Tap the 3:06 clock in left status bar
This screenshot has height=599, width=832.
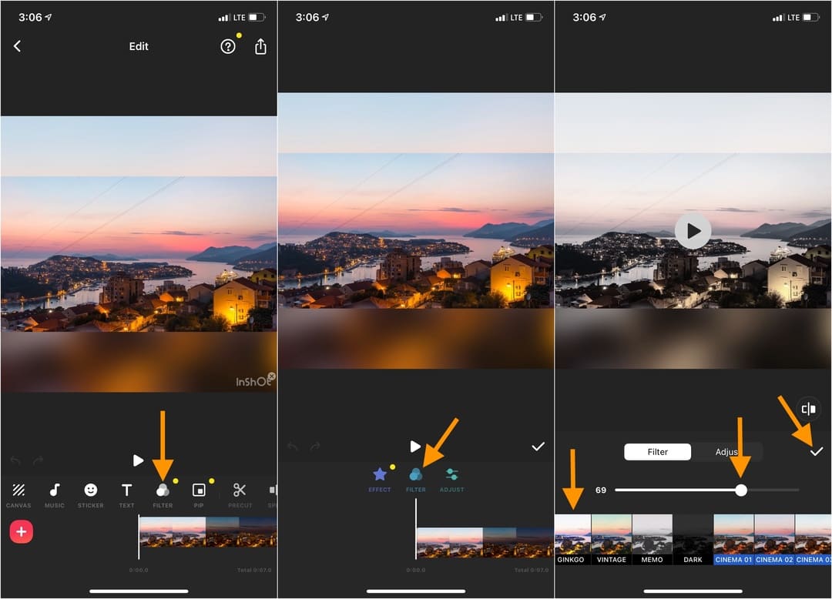pos(30,18)
